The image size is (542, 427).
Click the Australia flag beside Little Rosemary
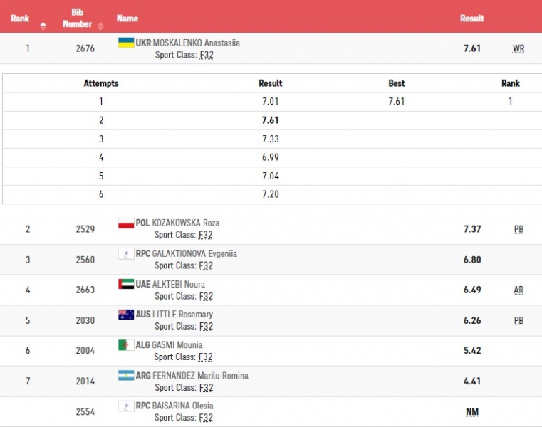pos(125,315)
